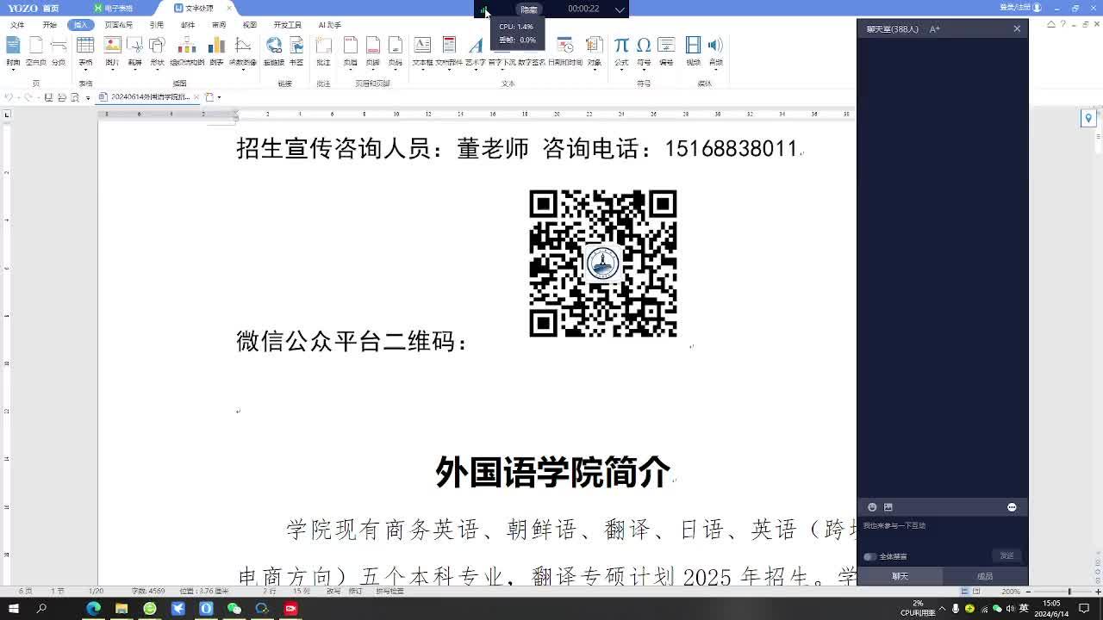
Task: Insert a hyperlink (超链接)
Action: 274,49
